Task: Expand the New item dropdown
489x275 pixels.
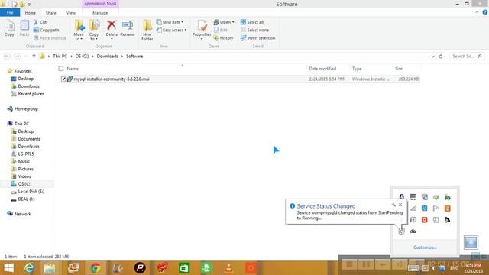Action: [x=170, y=22]
